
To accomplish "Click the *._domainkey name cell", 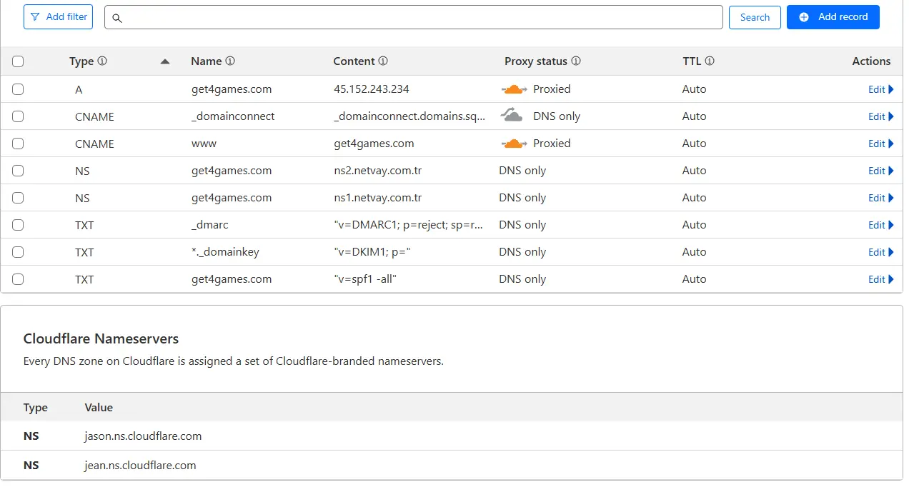I will tap(225, 252).
